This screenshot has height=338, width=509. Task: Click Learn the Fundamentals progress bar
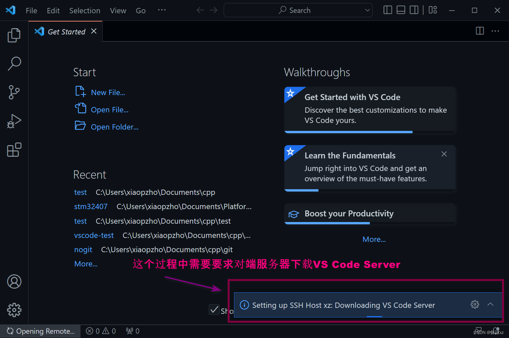pos(370,190)
